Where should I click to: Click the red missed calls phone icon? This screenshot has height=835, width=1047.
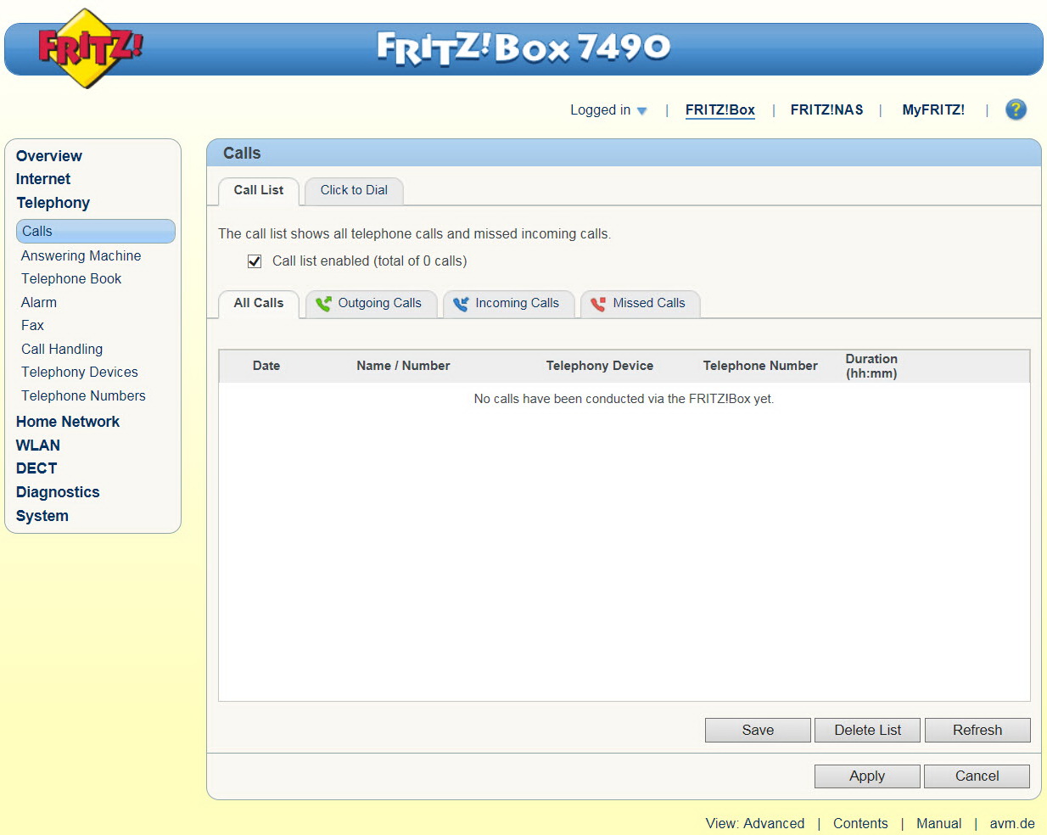(x=598, y=304)
